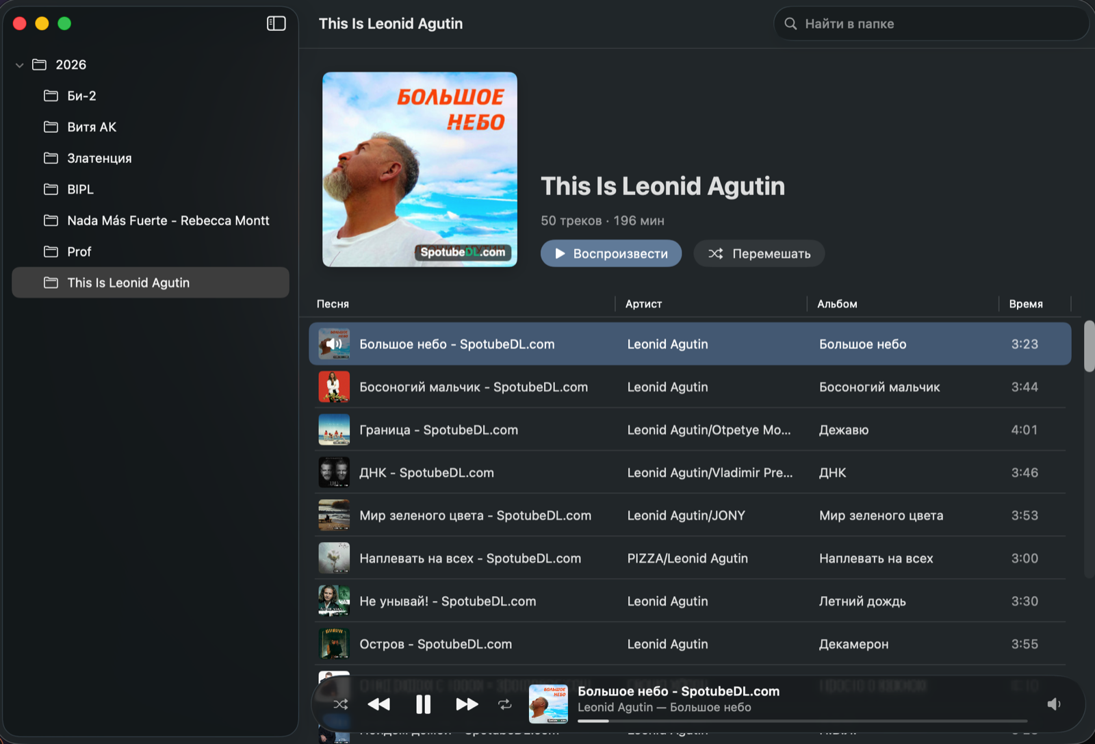Click album name Декамерон in Остров row

(x=853, y=644)
